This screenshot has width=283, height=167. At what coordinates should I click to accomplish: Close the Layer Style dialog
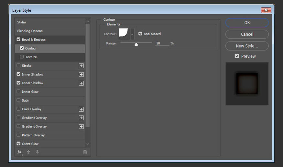click(266, 10)
